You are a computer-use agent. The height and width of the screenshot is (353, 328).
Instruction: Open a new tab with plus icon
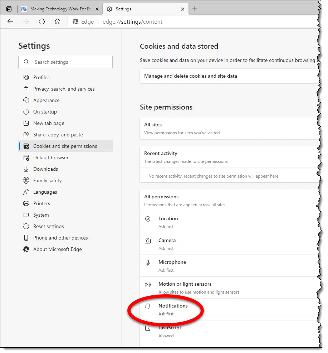tap(195, 9)
